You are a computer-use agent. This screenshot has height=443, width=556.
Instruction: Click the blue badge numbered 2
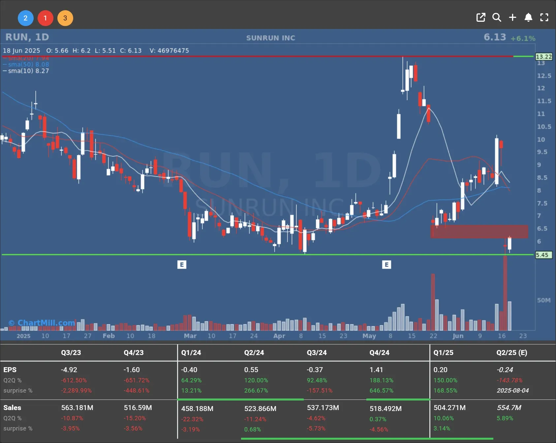pos(25,18)
